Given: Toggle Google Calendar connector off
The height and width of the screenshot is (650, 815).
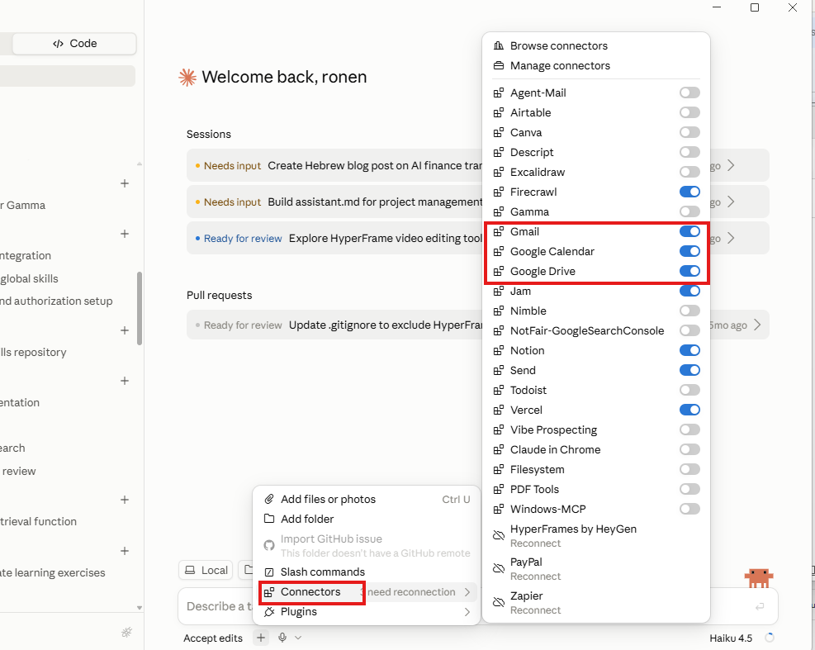Looking at the screenshot, I should [689, 251].
